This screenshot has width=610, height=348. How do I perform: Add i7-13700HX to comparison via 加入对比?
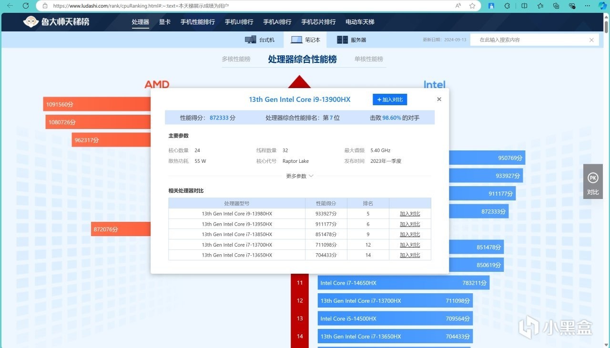(x=410, y=245)
